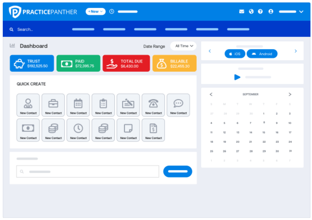The image size is (312, 220).
Task: Open the TRUST balance card
Action: point(32,63)
